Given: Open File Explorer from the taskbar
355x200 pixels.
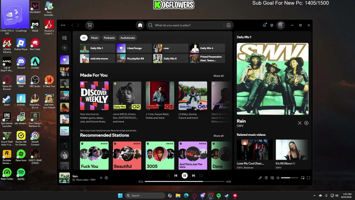Looking at the screenshot, I should pyautogui.click(x=178, y=196).
